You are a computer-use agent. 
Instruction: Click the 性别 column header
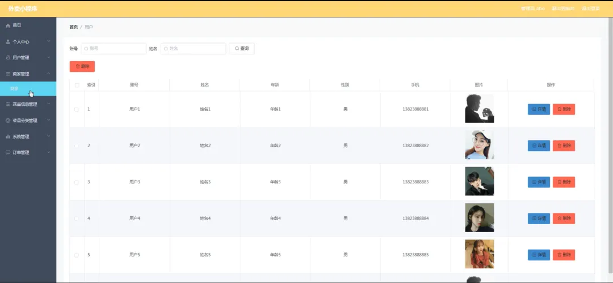point(345,85)
